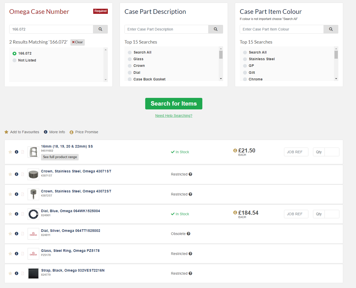
Task: Click the More Info legend item
Action: [54, 132]
